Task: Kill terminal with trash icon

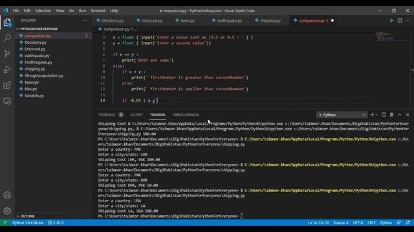Action: [x=391, y=115]
